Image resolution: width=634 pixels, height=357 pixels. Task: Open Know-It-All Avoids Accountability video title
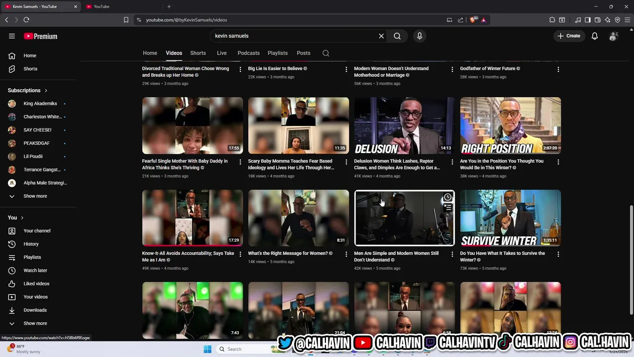tap(188, 256)
